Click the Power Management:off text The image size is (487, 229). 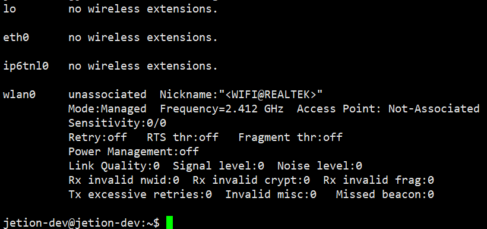pyautogui.click(x=133, y=152)
